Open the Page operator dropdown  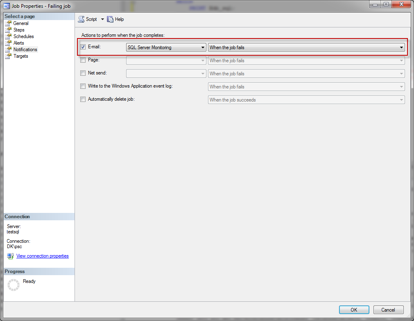pos(166,61)
